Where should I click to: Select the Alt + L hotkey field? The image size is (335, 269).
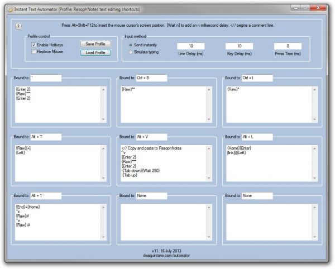pos(257,137)
